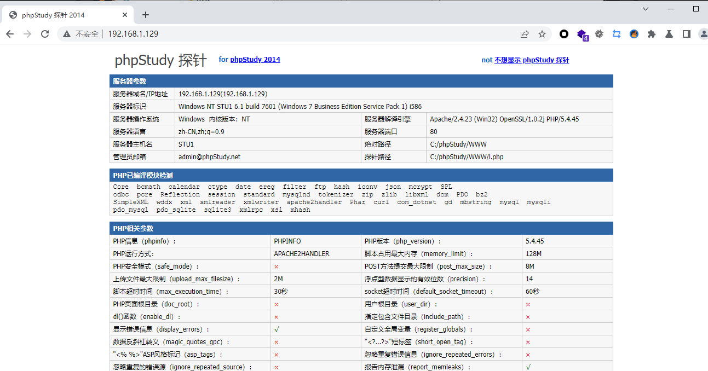Open the PHPINFO link

click(x=287, y=241)
